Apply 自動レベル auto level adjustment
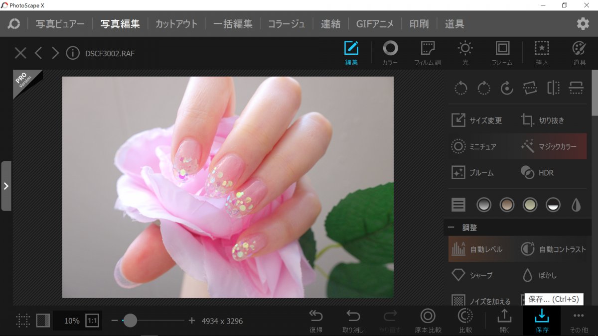The image size is (598, 336). click(x=477, y=249)
